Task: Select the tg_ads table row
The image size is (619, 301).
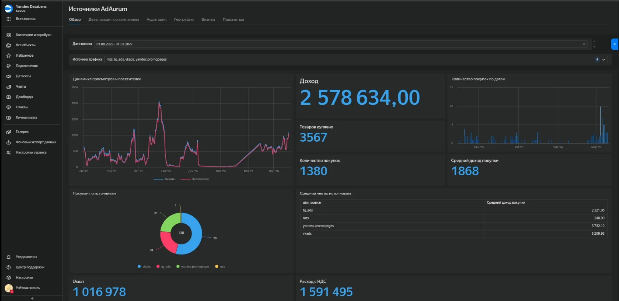Action: tap(453, 211)
